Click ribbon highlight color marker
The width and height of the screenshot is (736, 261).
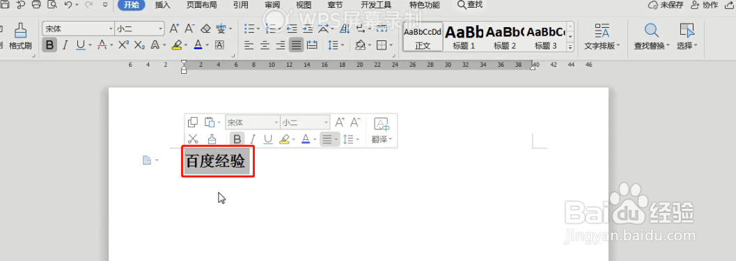coord(176,45)
